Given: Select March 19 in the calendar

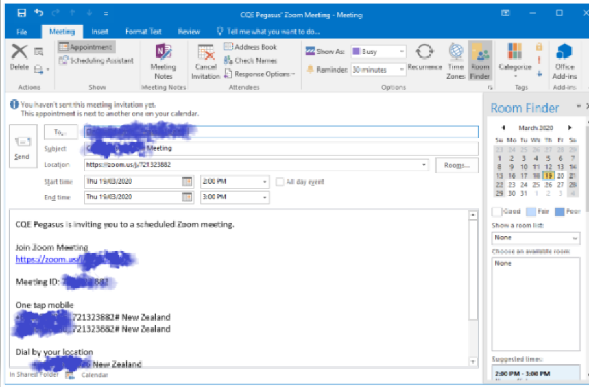Looking at the screenshot, I should [547, 176].
